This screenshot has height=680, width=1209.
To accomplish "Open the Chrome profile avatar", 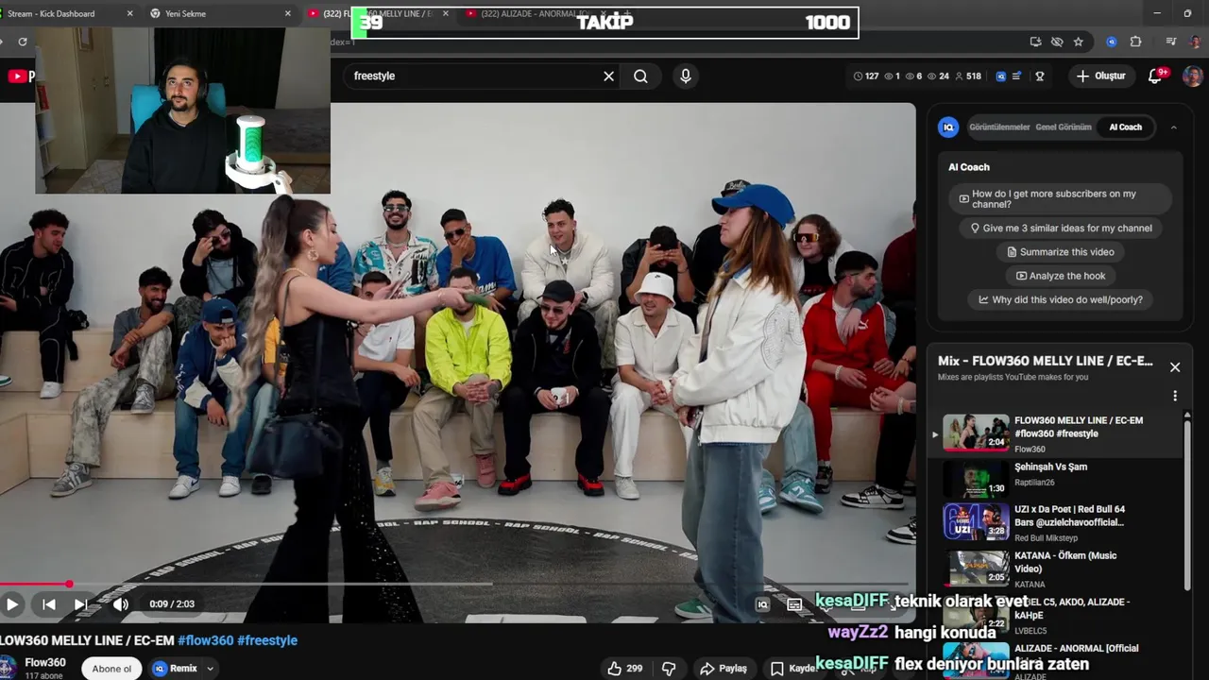I will pyautogui.click(x=1195, y=42).
